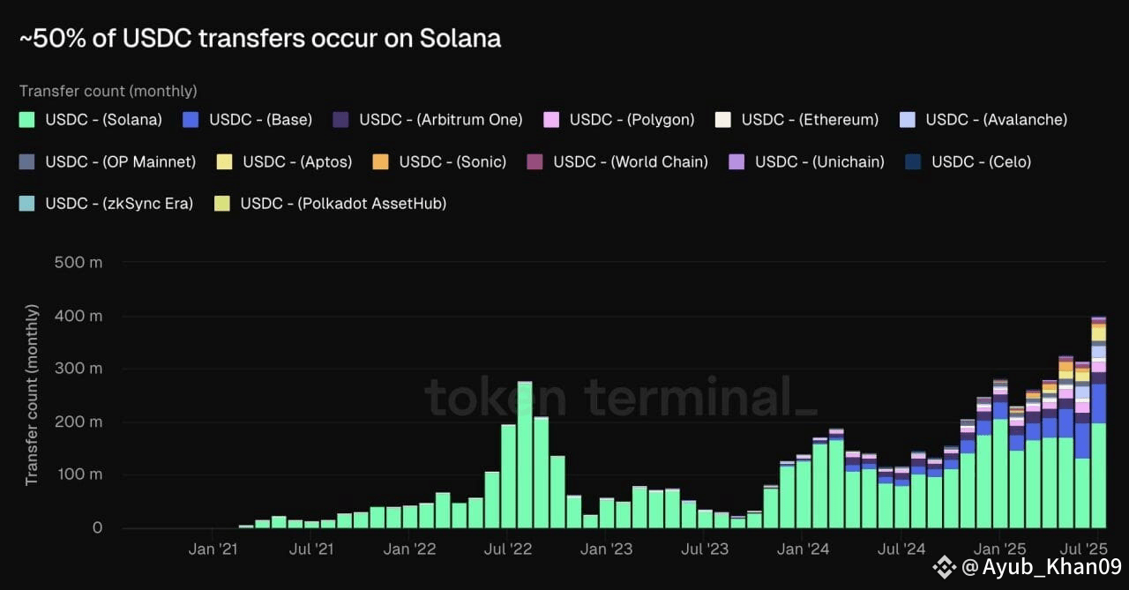
Task: Click the Unichain purple legend swatch
Action: click(x=736, y=161)
